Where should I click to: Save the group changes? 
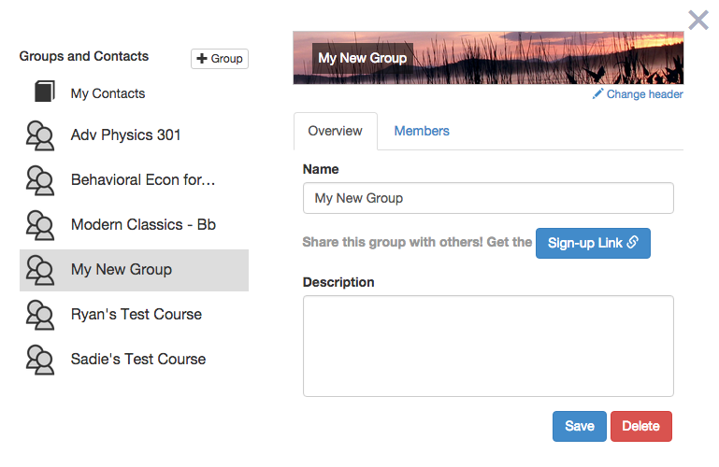click(x=580, y=426)
